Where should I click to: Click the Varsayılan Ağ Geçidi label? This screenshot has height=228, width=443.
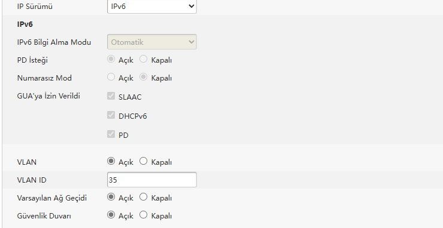[x=52, y=198]
